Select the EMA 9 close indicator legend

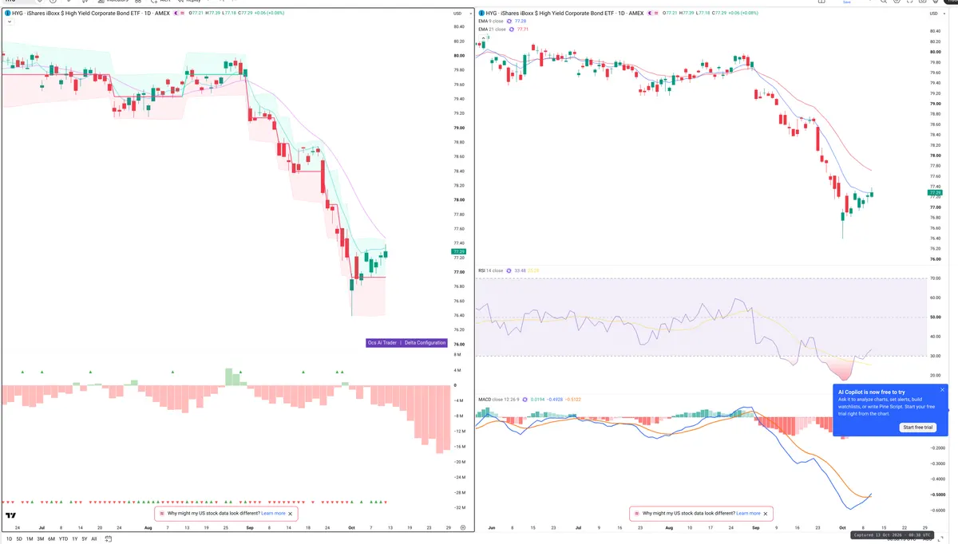click(491, 21)
